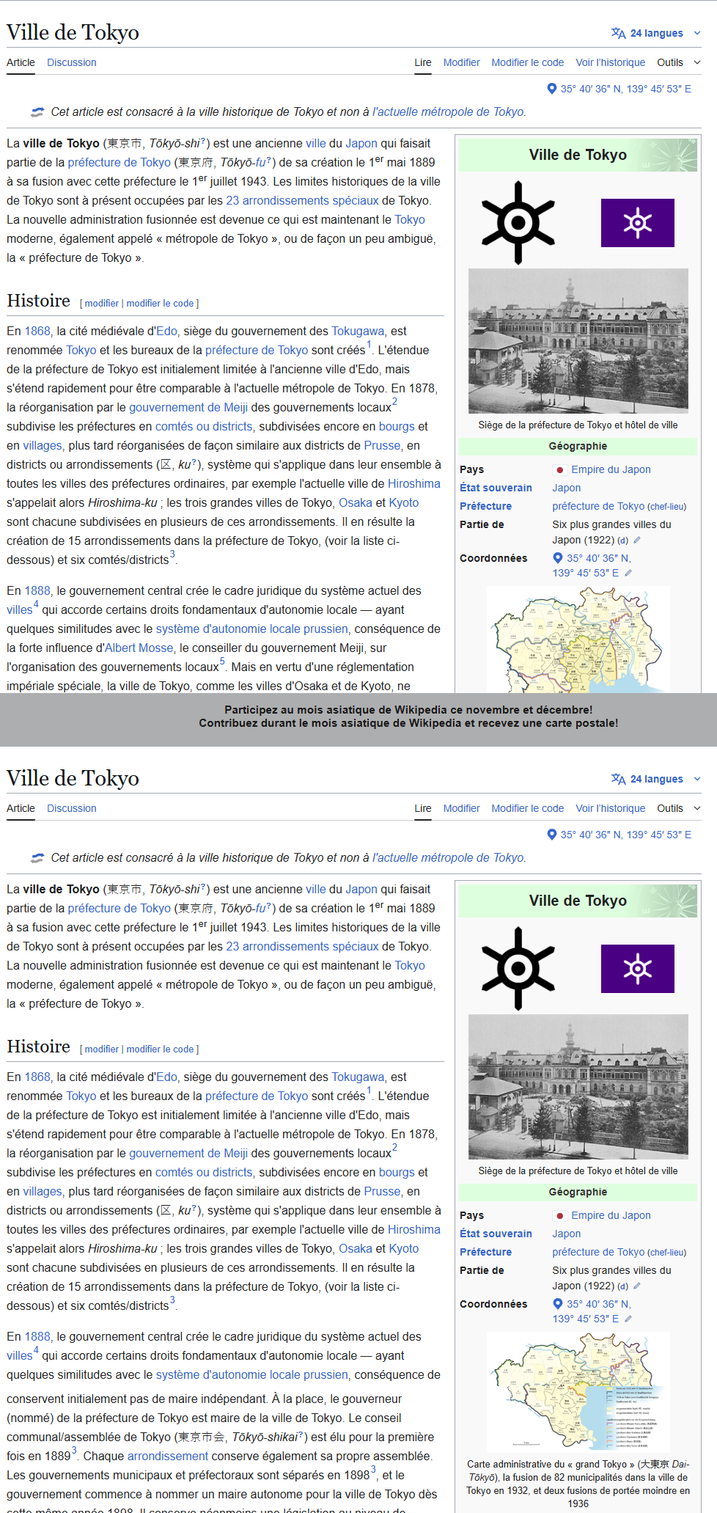Open the administrative map thumbnail with legend

pos(578,1391)
